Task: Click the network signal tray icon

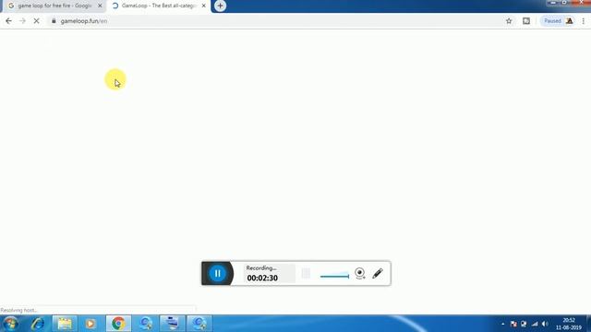Action: (x=535, y=324)
